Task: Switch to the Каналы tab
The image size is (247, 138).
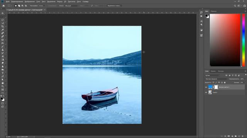Action: [213, 71]
